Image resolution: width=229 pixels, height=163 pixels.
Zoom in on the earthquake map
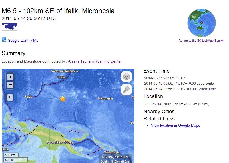point(10,77)
